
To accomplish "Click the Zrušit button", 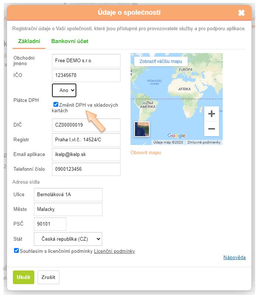I will click(48, 277).
